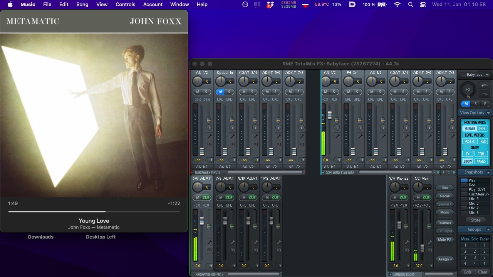Screen dimensions: 493x277
Task: Unmute the Optical In channel
Action: click(x=220, y=92)
